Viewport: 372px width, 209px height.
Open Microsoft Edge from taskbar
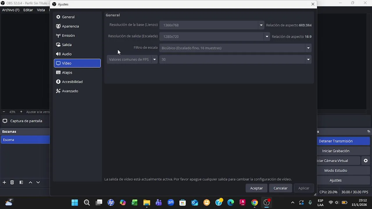click(230, 203)
